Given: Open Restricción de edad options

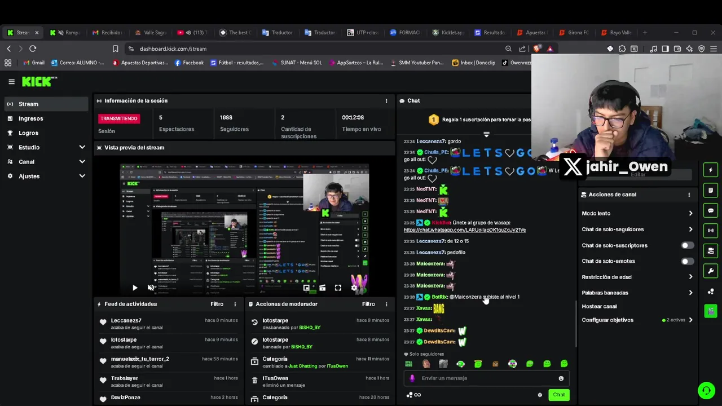Looking at the screenshot, I should coord(637,277).
